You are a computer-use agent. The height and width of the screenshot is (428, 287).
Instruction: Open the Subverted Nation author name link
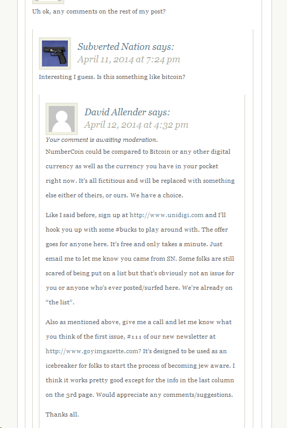(113, 47)
